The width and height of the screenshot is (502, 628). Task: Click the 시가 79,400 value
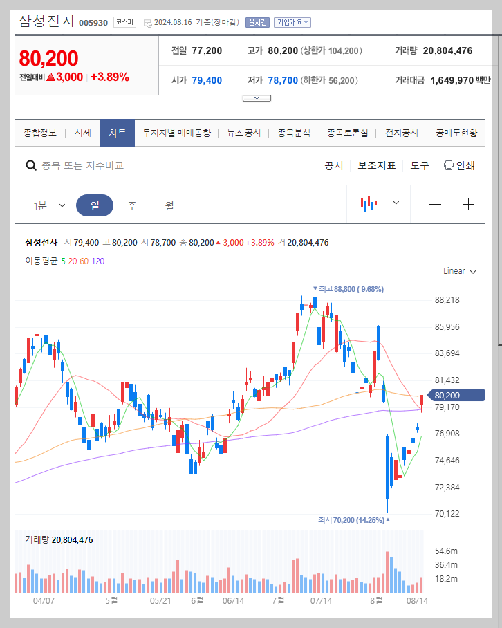[x=207, y=80]
